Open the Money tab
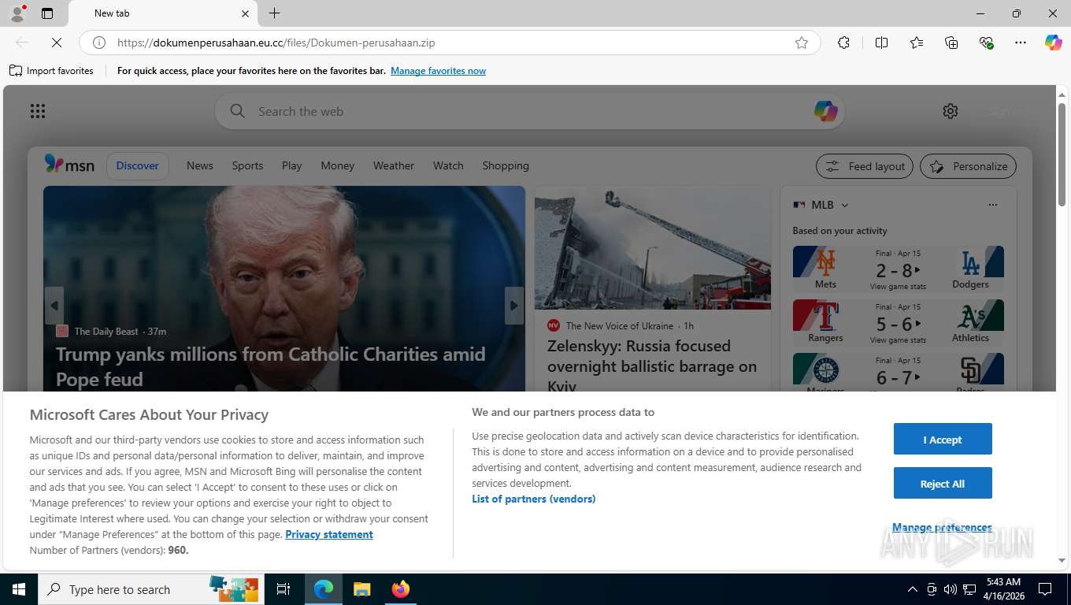 coord(337,165)
